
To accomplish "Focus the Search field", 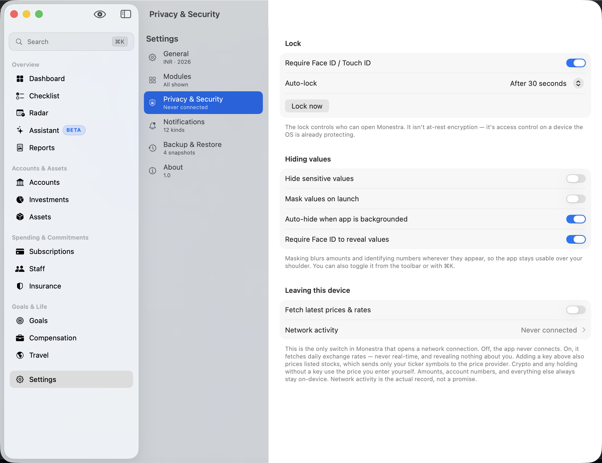I will (71, 42).
